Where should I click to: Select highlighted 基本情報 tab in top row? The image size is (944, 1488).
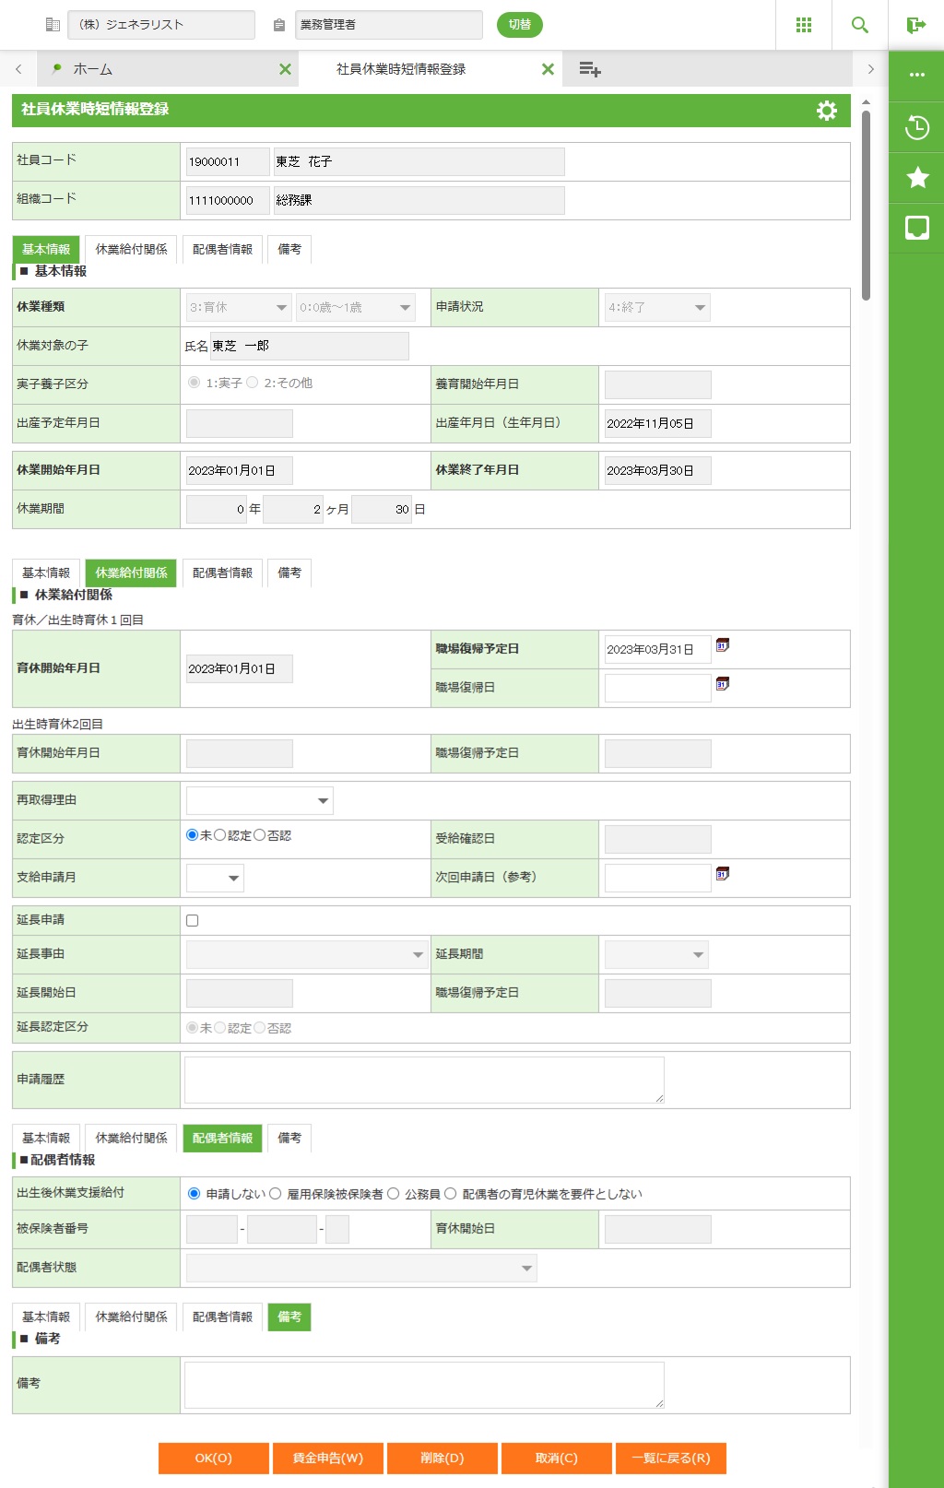click(x=46, y=250)
